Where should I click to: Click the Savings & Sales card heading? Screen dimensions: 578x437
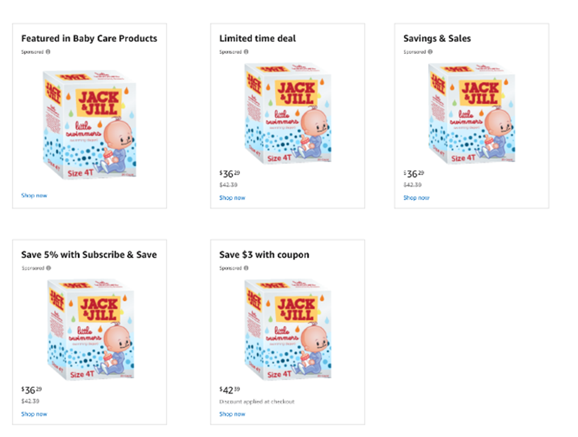pyautogui.click(x=437, y=38)
